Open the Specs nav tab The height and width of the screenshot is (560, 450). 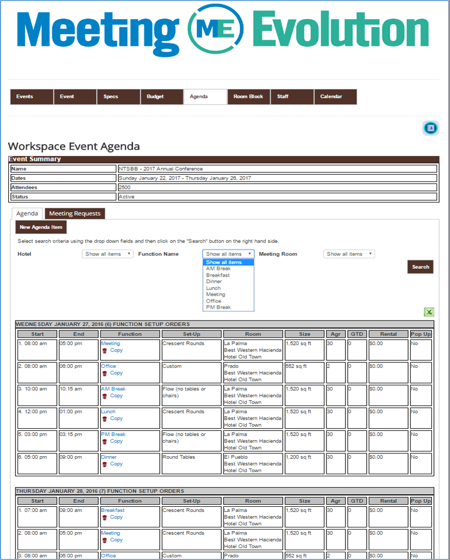[118, 97]
